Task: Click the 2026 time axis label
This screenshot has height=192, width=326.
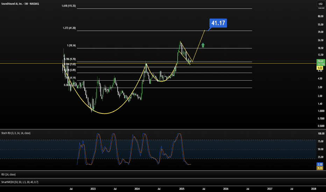Action: tap(226, 189)
